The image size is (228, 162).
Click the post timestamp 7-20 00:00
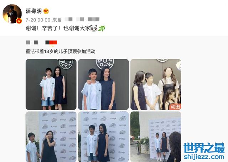pyautogui.click(x=38, y=20)
